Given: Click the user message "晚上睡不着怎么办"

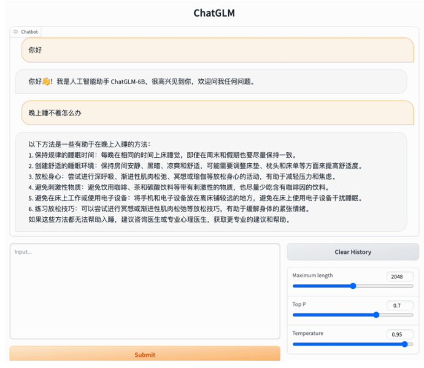Looking at the screenshot, I should [x=218, y=113].
